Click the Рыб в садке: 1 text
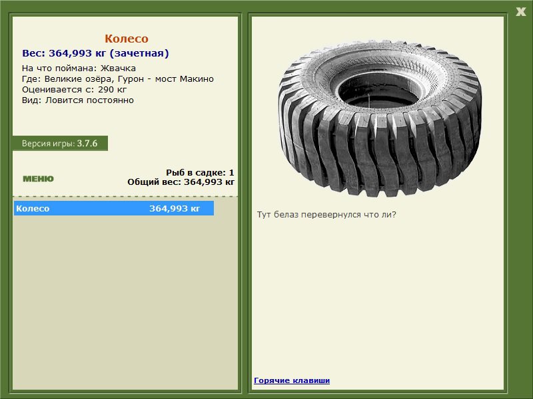Image resolution: width=533 pixels, height=399 pixels. pyautogui.click(x=200, y=172)
